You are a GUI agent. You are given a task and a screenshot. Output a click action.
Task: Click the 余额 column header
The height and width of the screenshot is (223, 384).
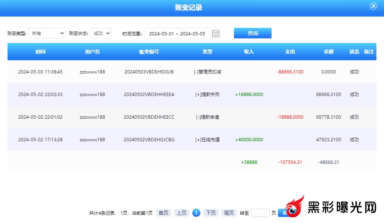328,52
